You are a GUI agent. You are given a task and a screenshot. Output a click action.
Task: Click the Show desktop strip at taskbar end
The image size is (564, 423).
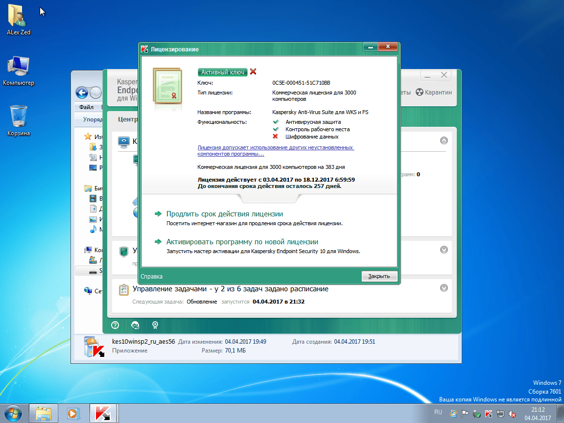tap(561, 413)
